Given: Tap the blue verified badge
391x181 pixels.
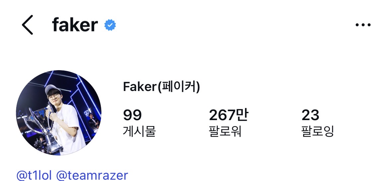Looking at the screenshot, I should (110, 25).
